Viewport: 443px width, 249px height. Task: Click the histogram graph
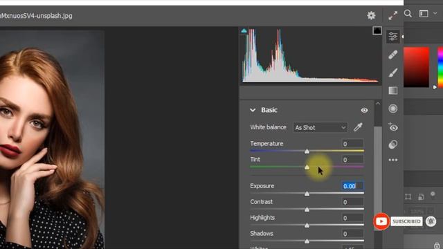pos(310,55)
